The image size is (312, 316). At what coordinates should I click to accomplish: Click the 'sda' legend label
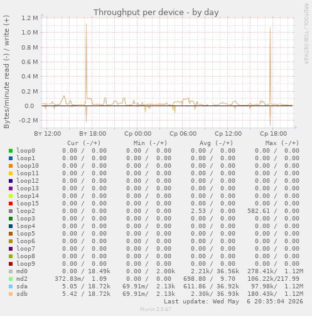22,286
